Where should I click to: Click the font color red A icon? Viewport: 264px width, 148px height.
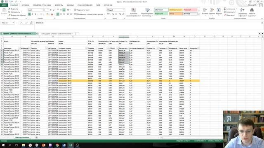(x=52, y=14)
